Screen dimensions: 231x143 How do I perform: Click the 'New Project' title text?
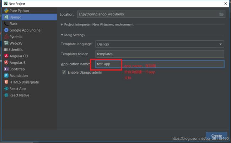click(x=17, y=4)
